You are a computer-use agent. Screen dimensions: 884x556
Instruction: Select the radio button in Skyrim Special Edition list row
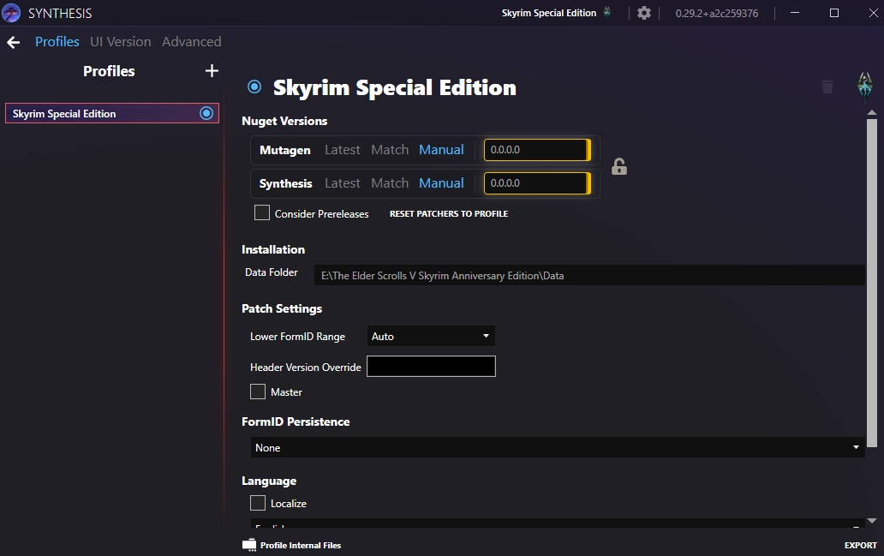[206, 113]
